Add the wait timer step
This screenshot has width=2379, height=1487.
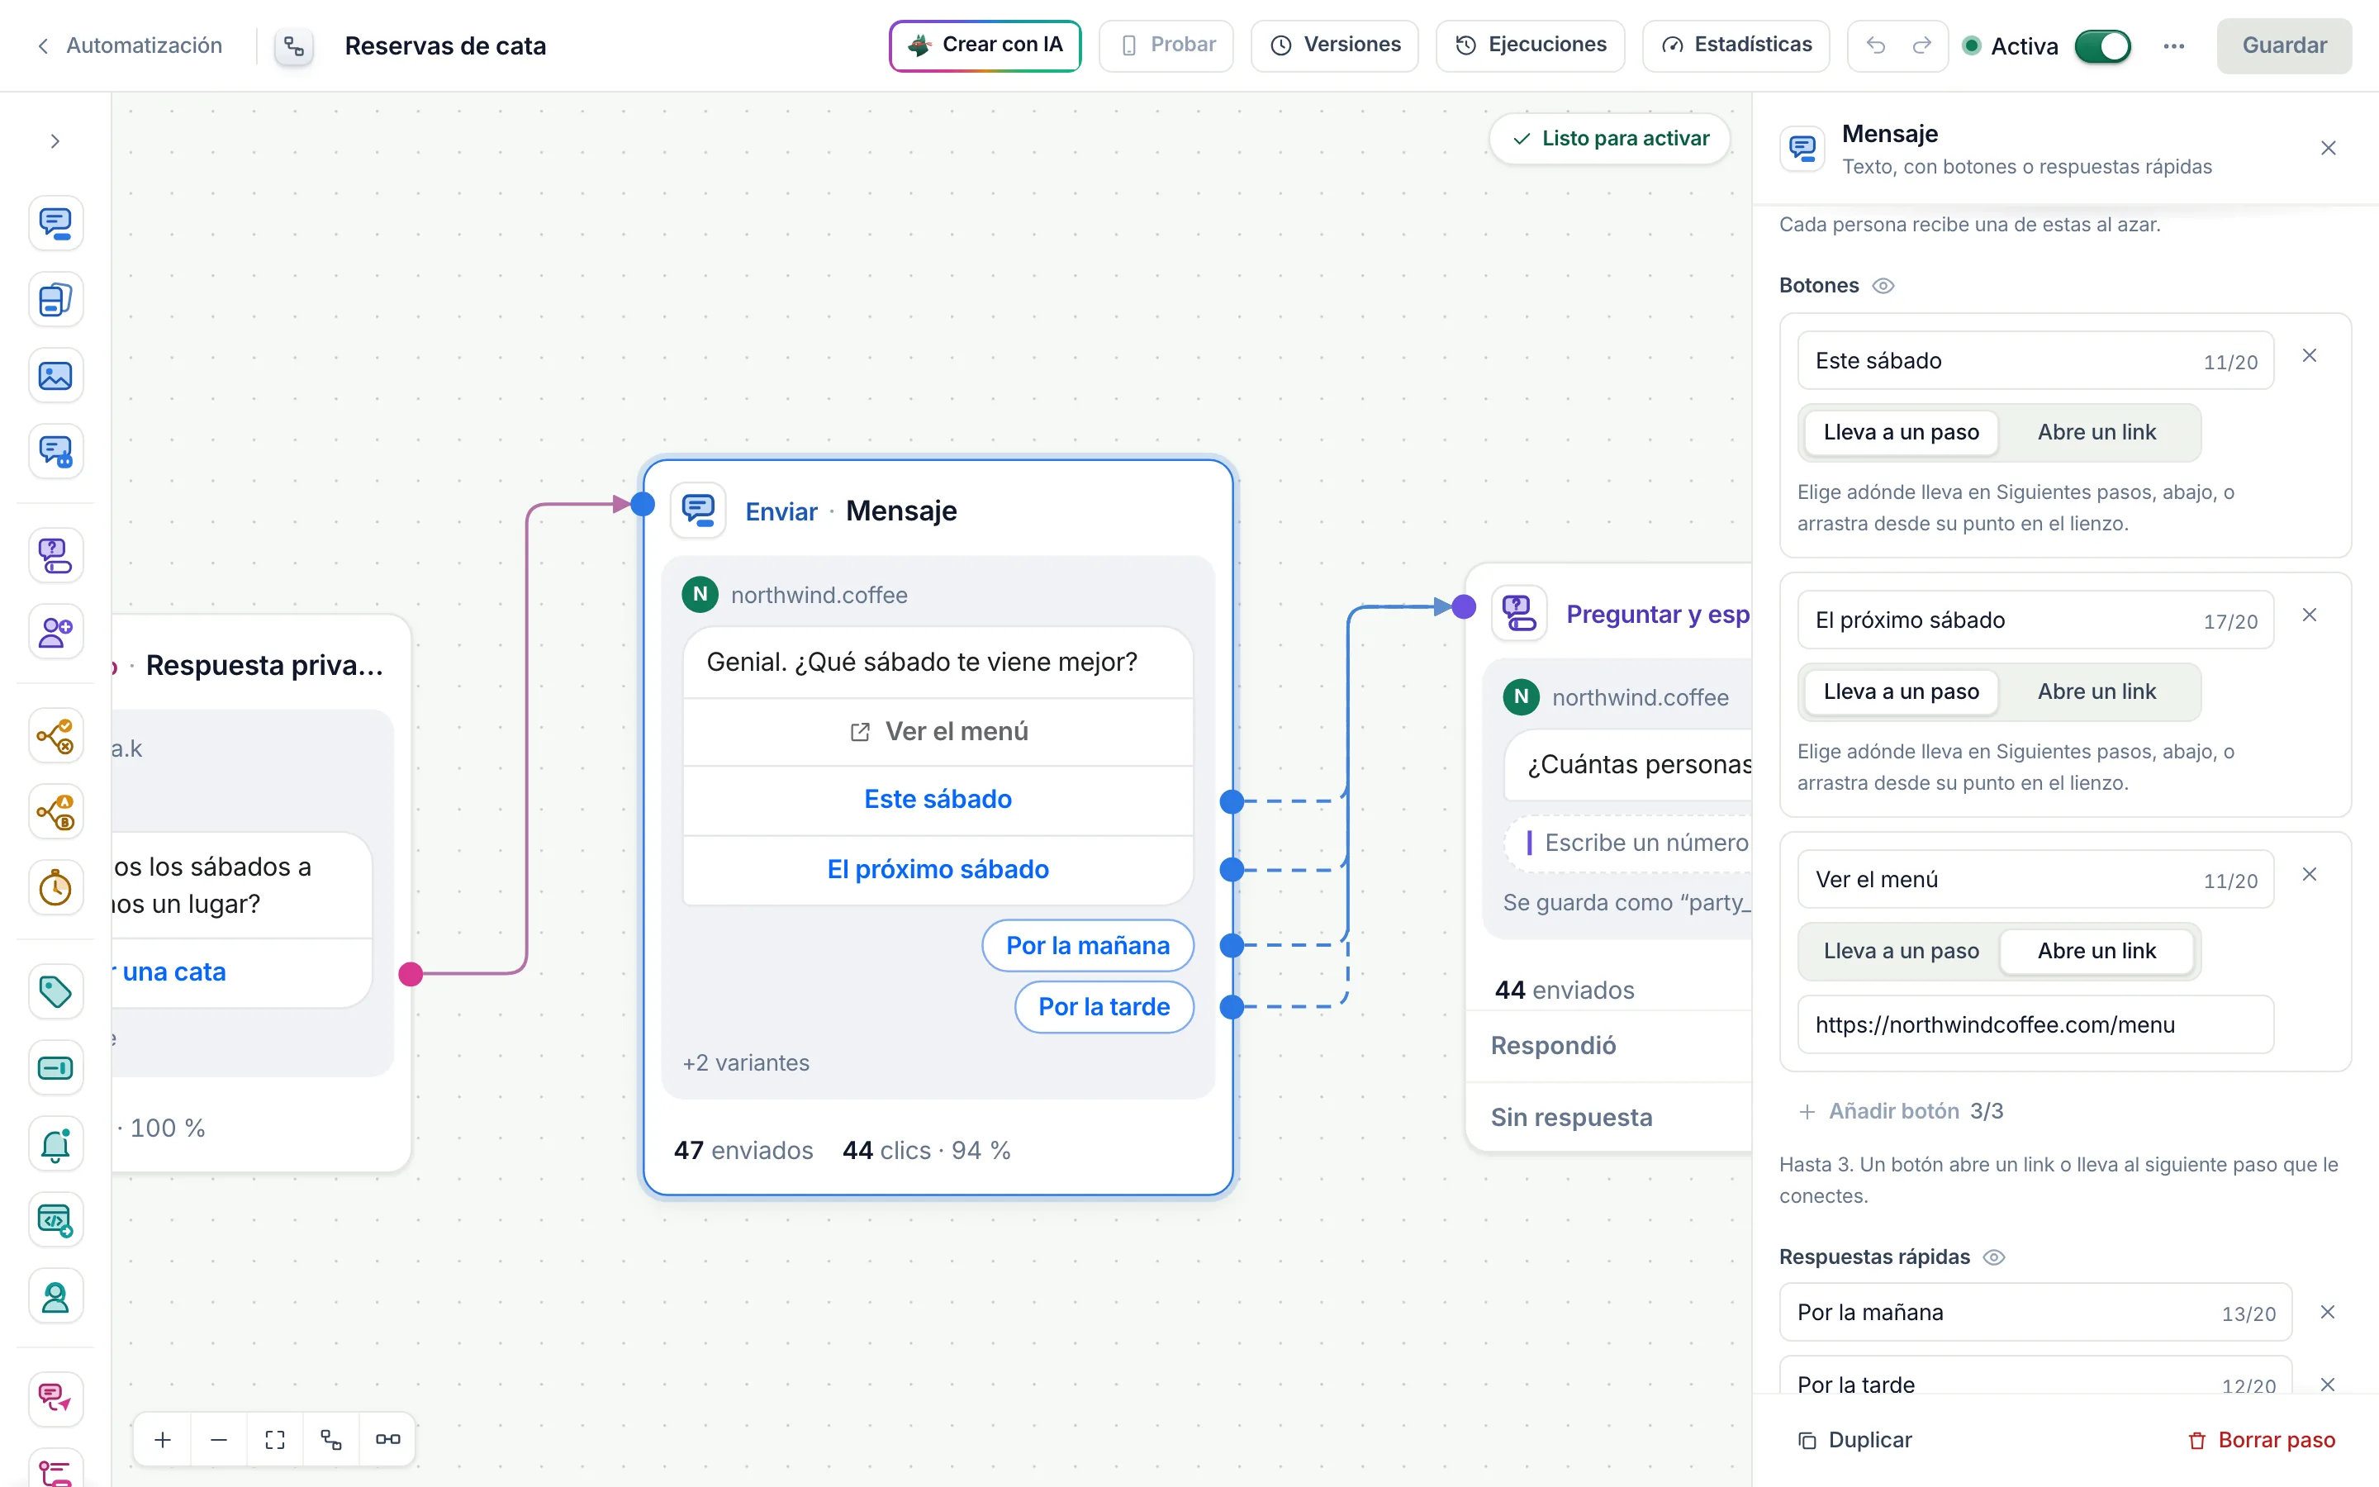(x=55, y=888)
